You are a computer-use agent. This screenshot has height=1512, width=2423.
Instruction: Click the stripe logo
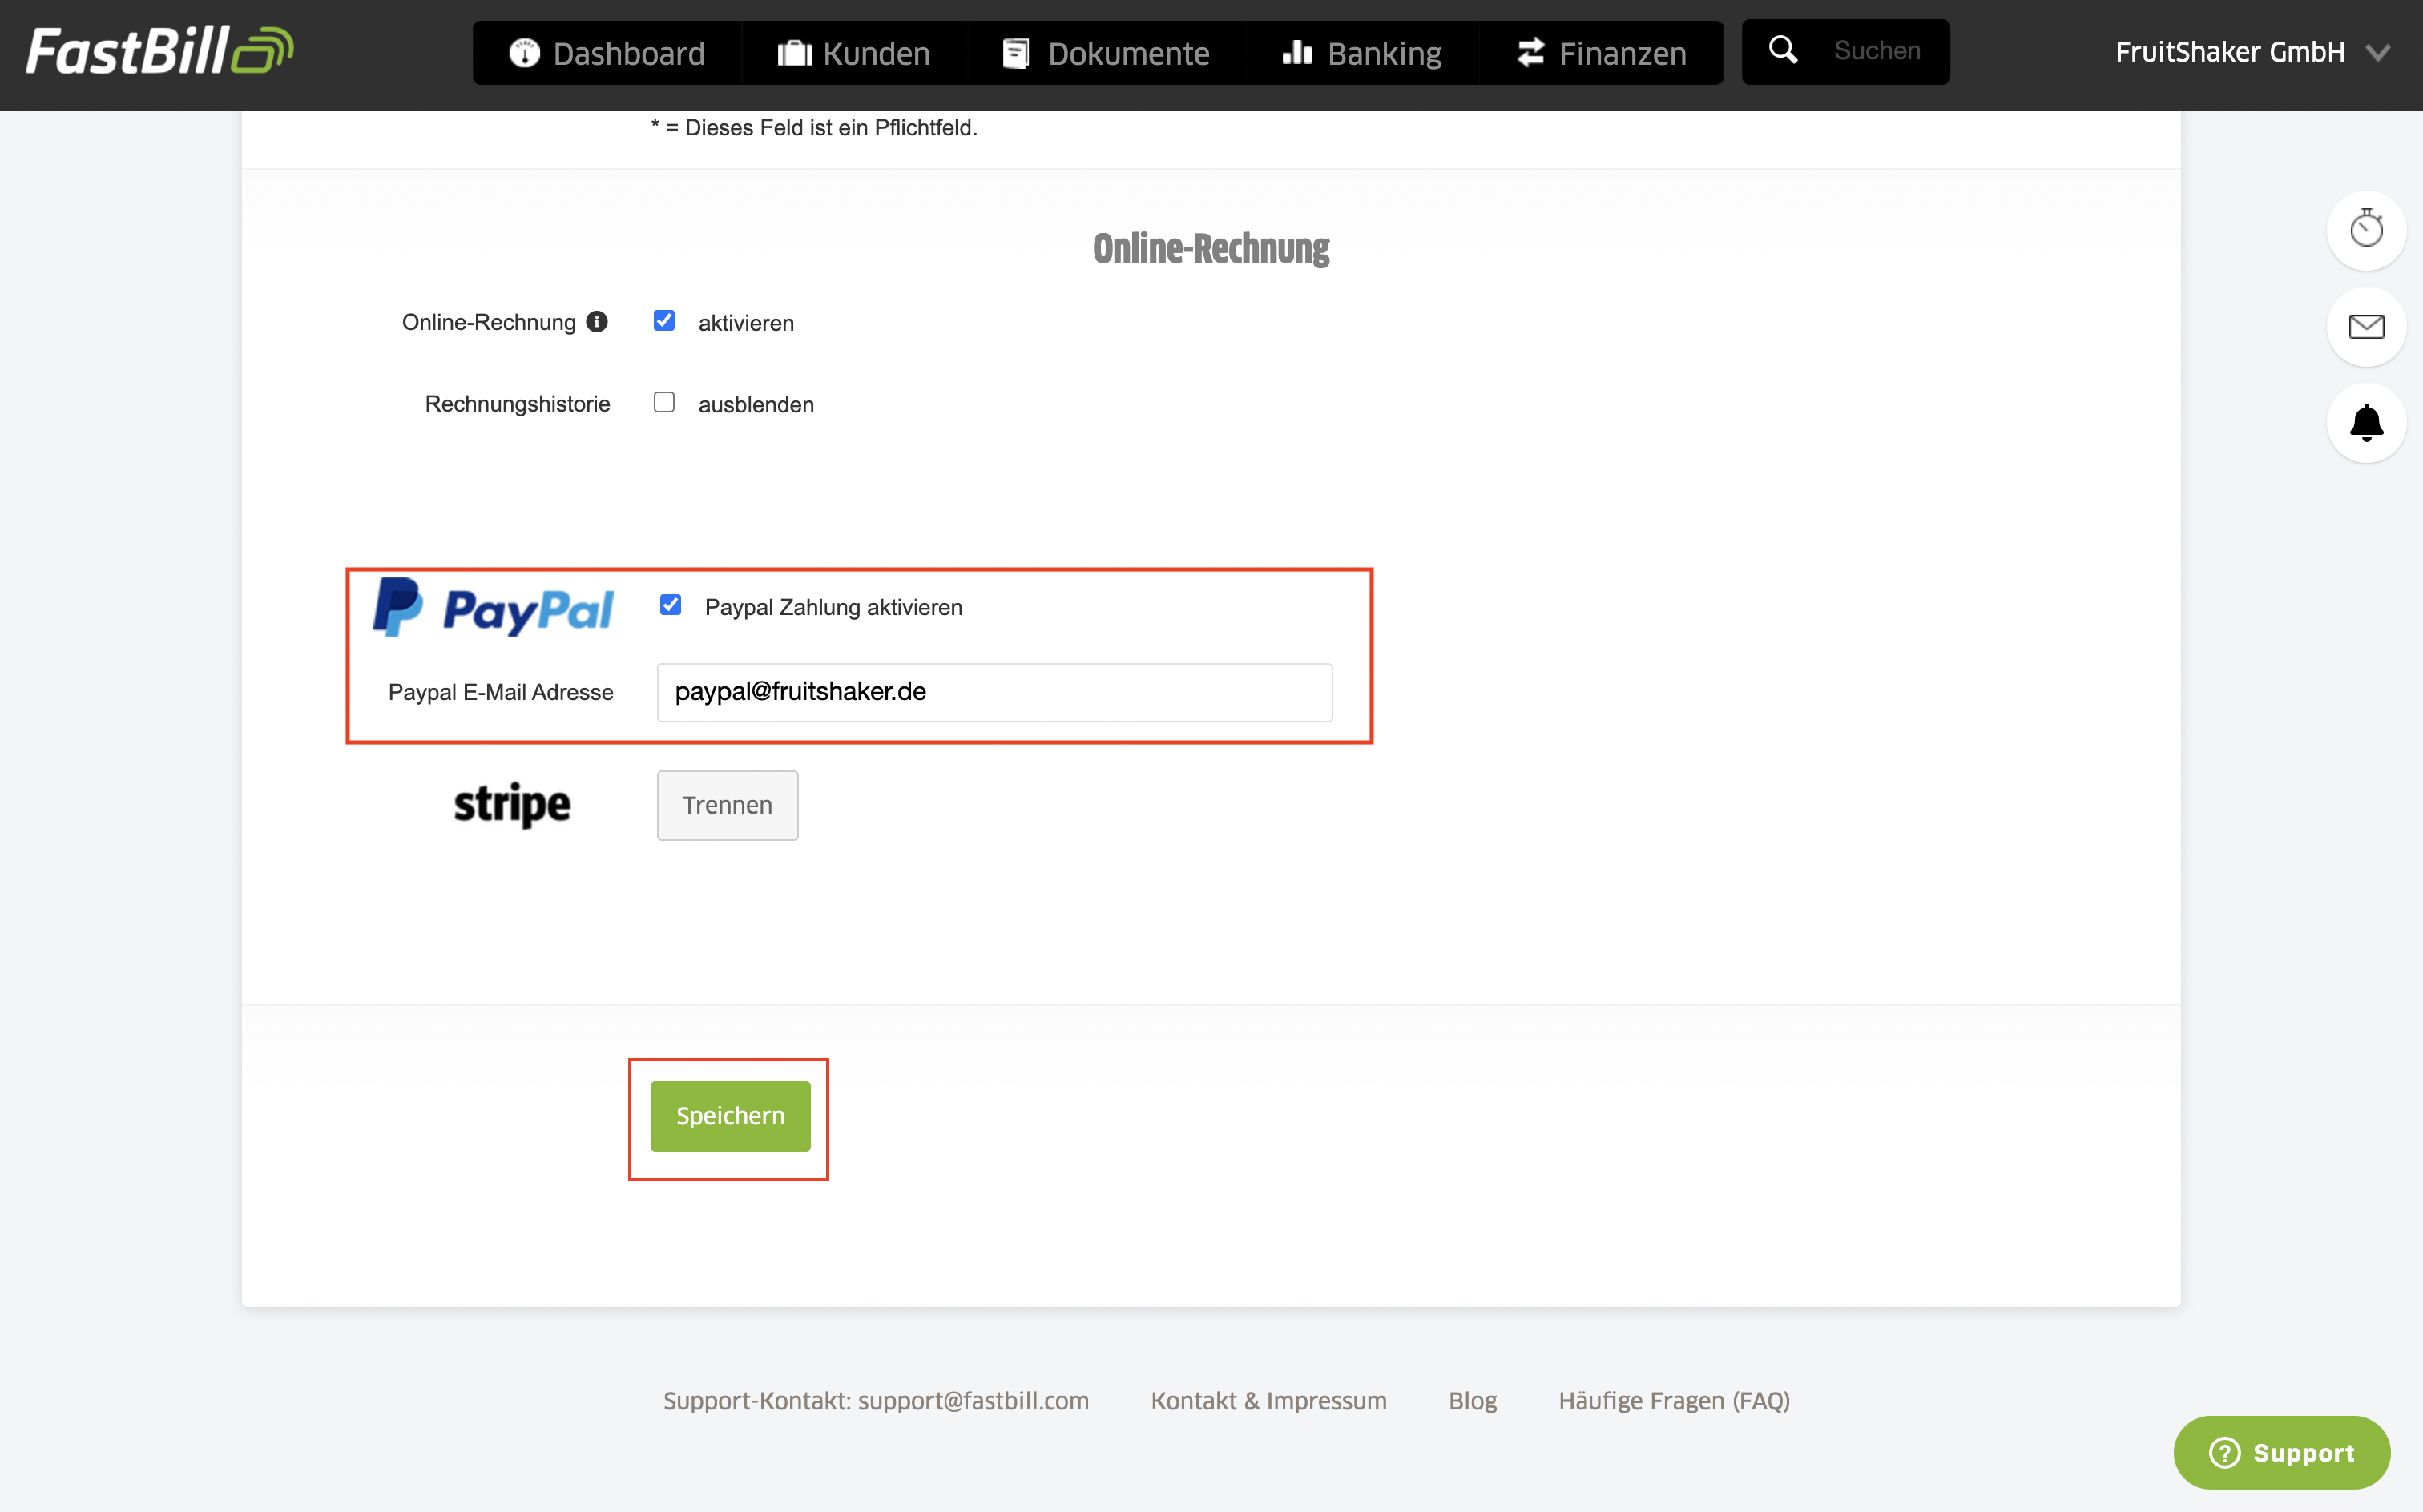(x=512, y=805)
